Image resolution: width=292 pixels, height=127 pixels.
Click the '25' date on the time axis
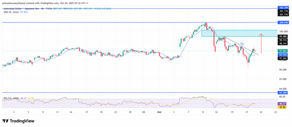click(x=130, y=112)
